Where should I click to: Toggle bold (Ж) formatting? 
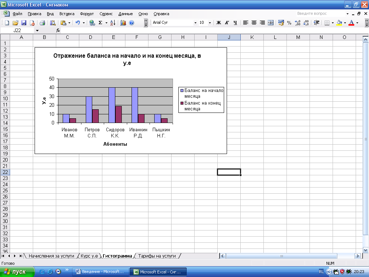218,23
